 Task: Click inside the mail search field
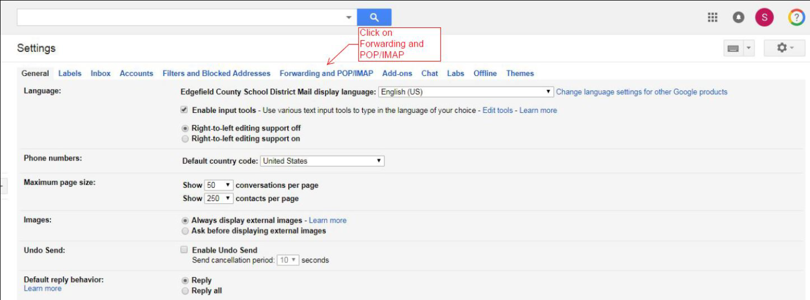(179, 17)
